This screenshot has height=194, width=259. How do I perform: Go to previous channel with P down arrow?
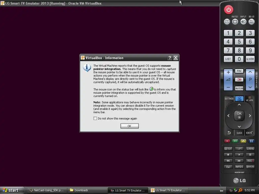point(250,87)
